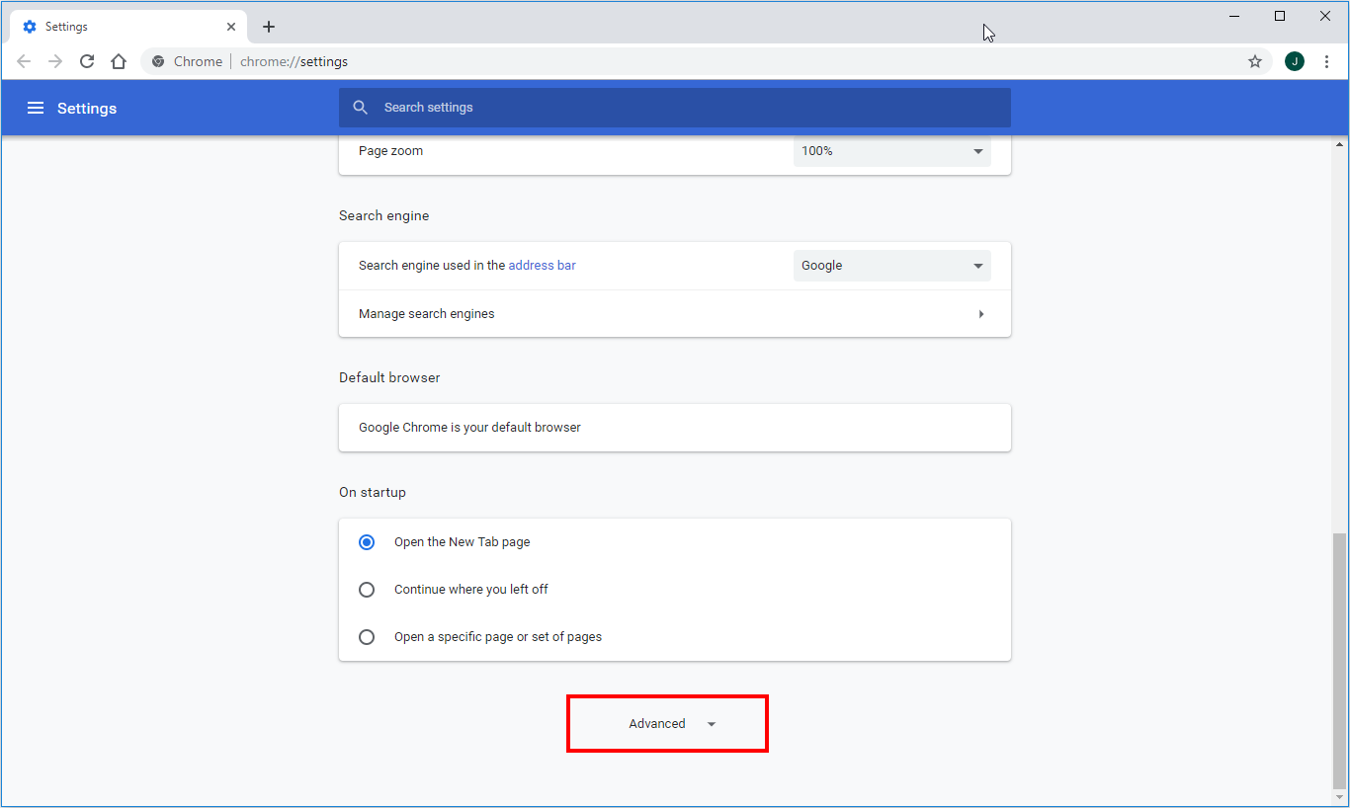
Task: Expand the Advanced settings section
Action: tap(667, 724)
